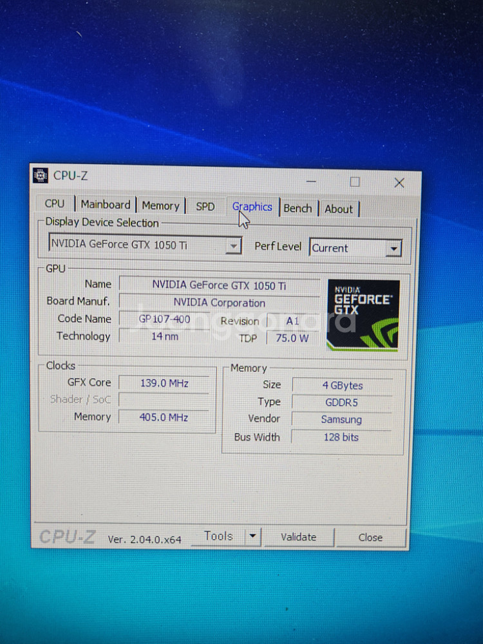Click the memory Size 4 GBytes value
This screenshot has height=644, width=483.
tap(343, 386)
